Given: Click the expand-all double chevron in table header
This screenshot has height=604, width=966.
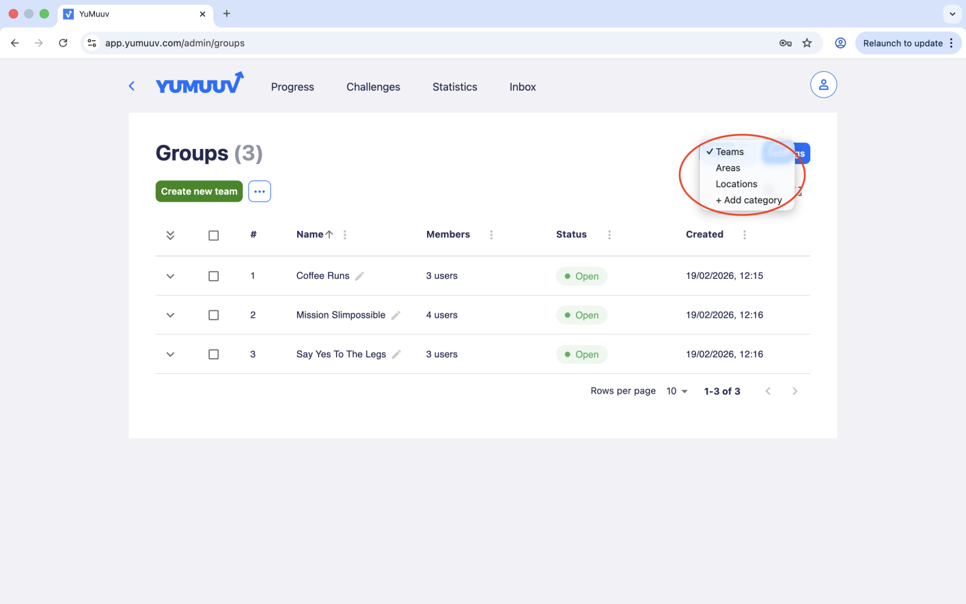Looking at the screenshot, I should point(170,234).
